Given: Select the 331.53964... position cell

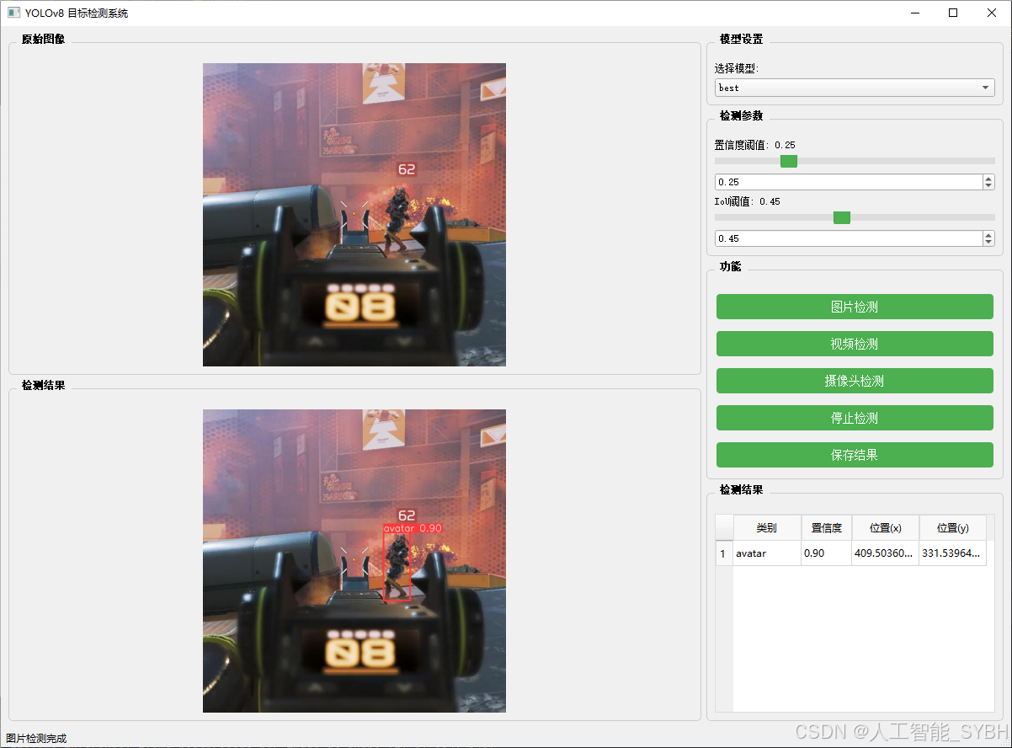Looking at the screenshot, I should tap(953, 553).
